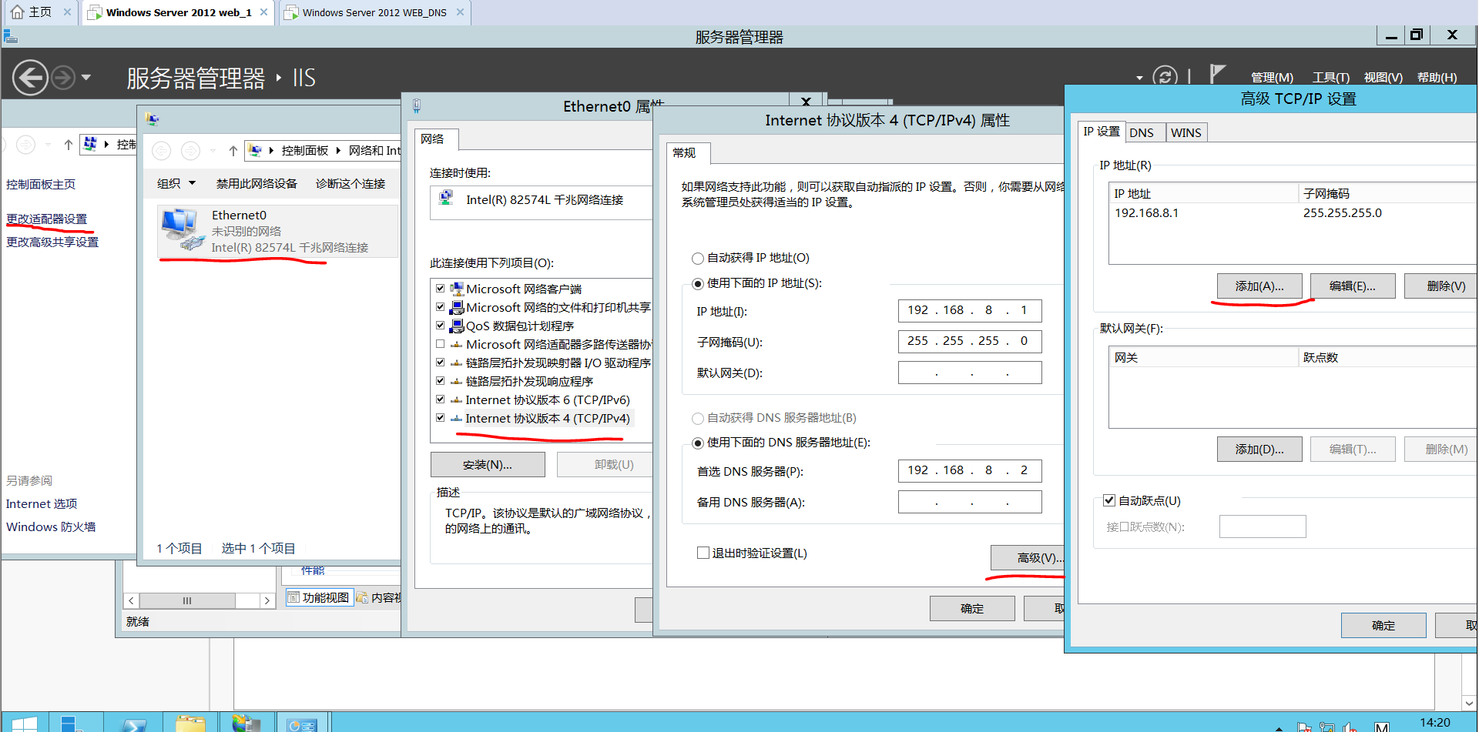
Task: Click the 子网掩码(U) input field
Action: 970,342
